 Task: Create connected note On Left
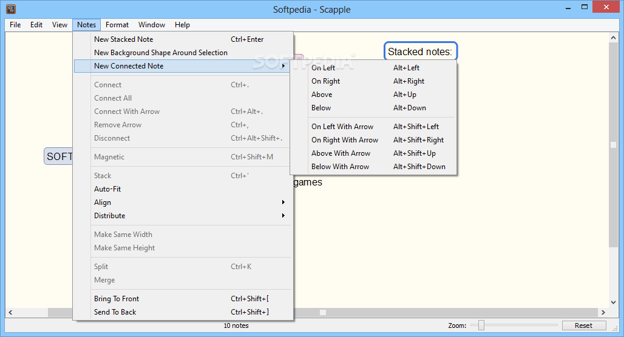pyautogui.click(x=373, y=68)
